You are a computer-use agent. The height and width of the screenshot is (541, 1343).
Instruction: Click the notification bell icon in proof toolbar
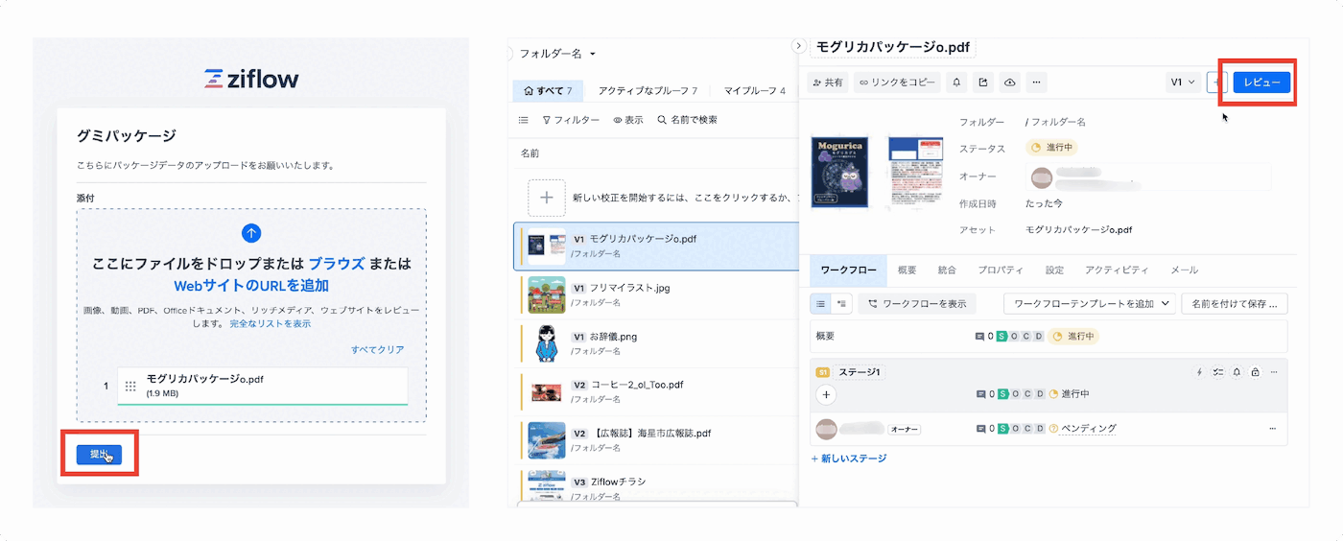point(956,82)
